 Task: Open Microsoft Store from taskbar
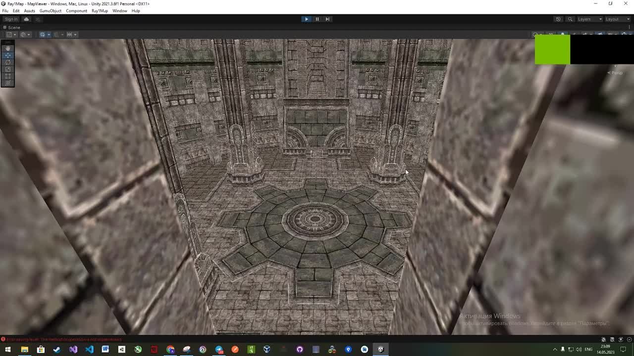(x=41, y=349)
